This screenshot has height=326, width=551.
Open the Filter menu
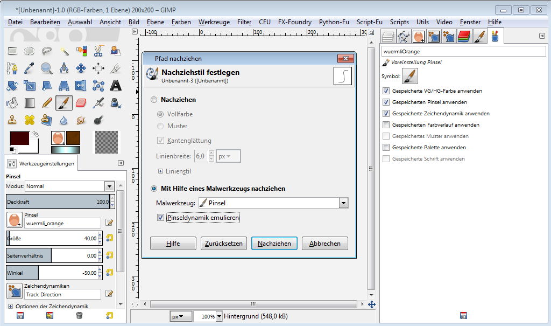[244, 22]
